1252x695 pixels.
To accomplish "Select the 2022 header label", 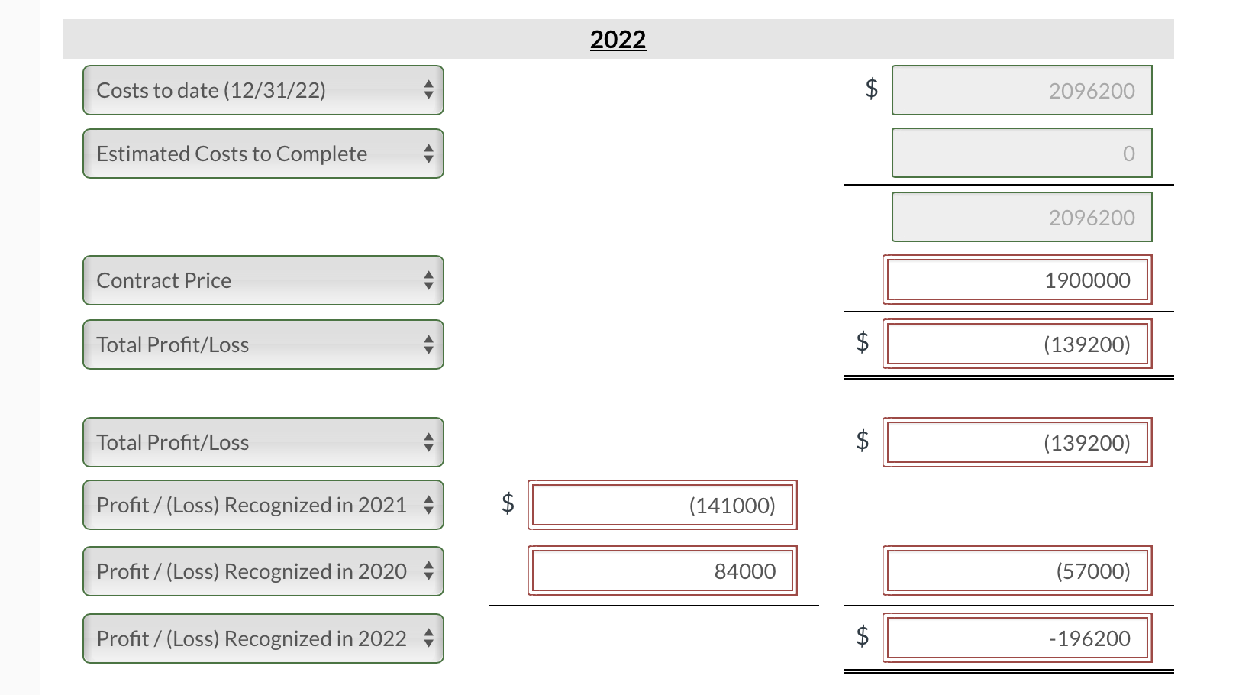I will 618,39.
